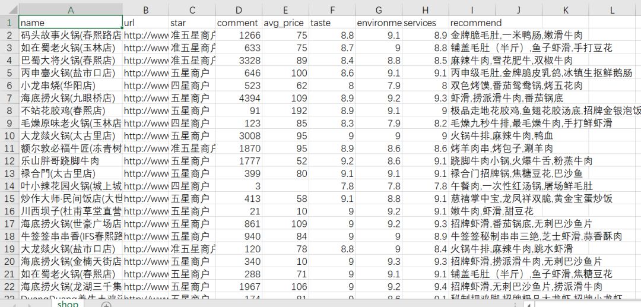
Task: Select the services value 9.4
Action: click(426, 287)
